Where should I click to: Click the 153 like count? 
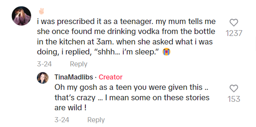tap(234, 99)
